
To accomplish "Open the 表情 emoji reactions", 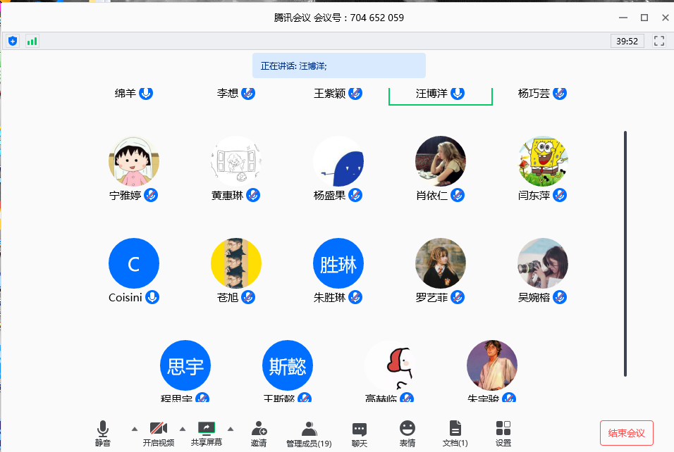I will [x=408, y=433].
